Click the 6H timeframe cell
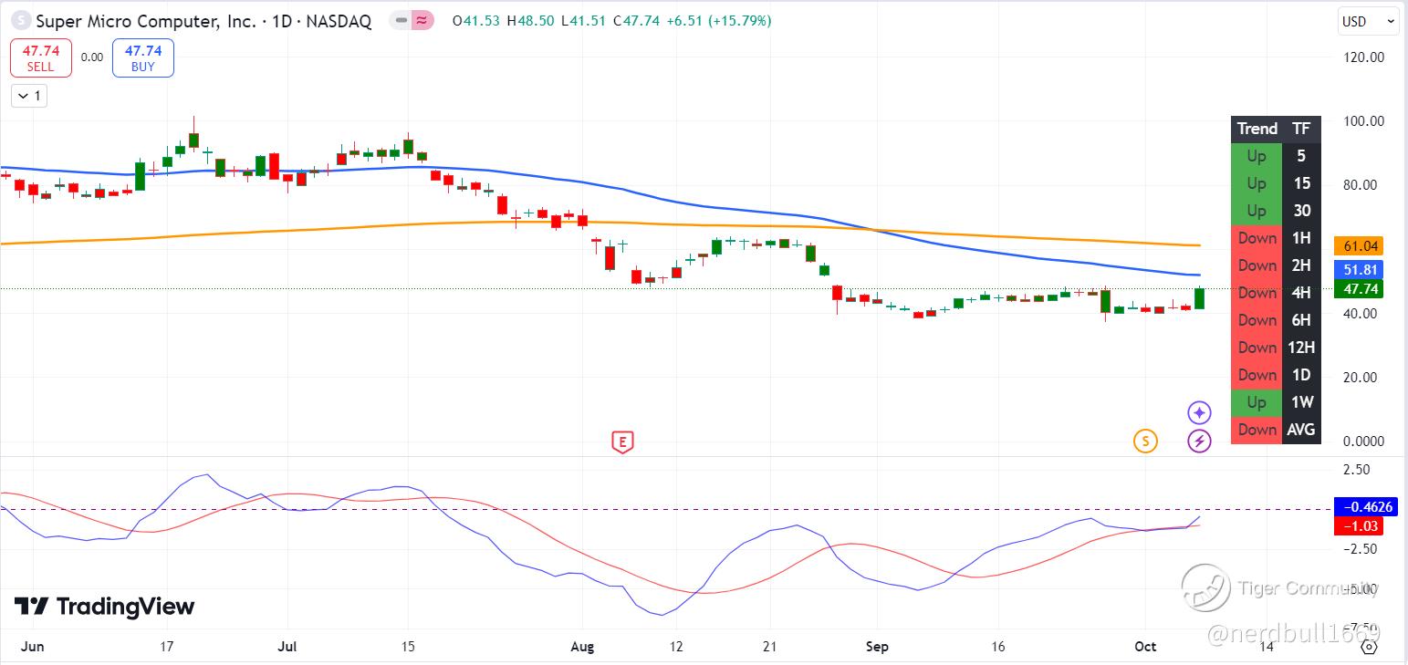Screen dimensions: 1408x665 [x=1301, y=320]
